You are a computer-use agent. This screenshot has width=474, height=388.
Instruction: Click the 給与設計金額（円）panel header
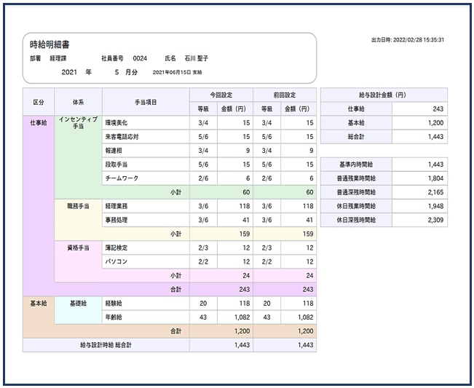(x=384, y=95)
